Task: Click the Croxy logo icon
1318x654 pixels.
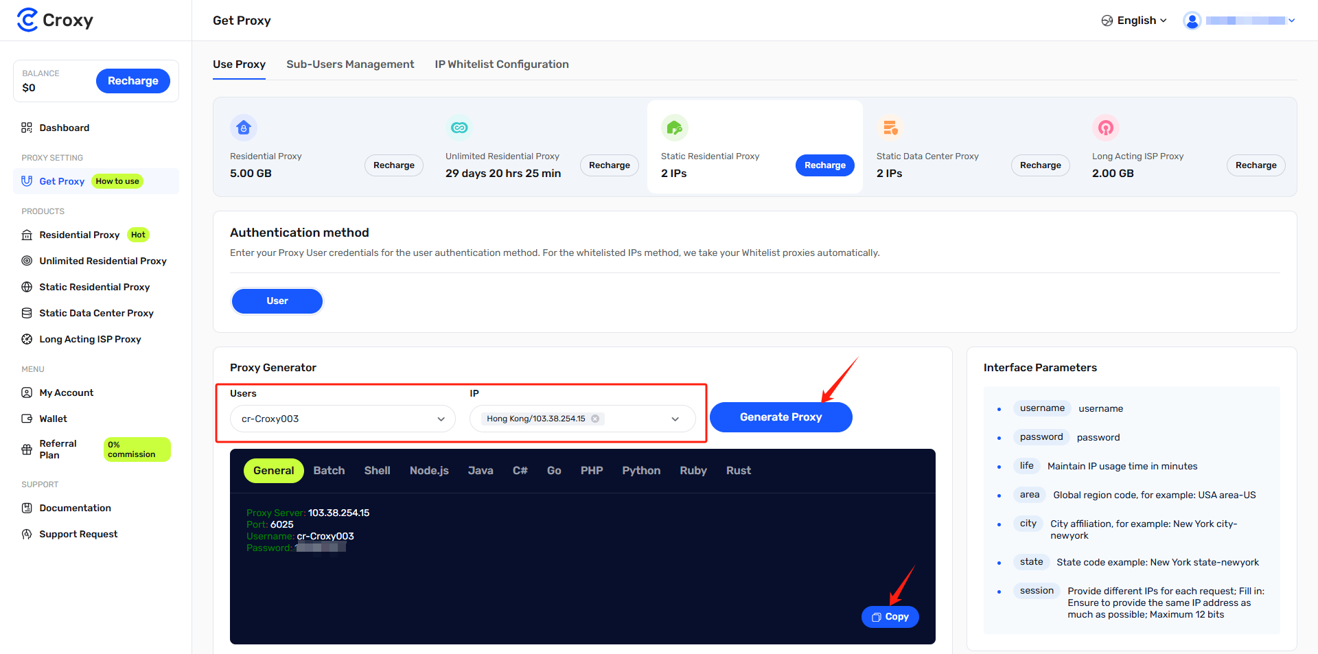Action: 27,20
